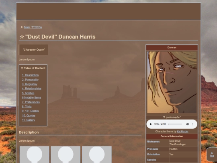
Task: Click the Duncan infobox header
Action: tap(172, 47)
